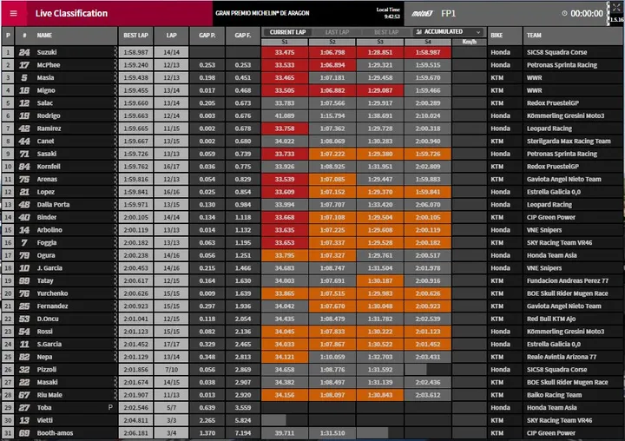This screenshot has width=625, height=441.
Task: Select rider Pizzoli's name
Action: (47, 370)
